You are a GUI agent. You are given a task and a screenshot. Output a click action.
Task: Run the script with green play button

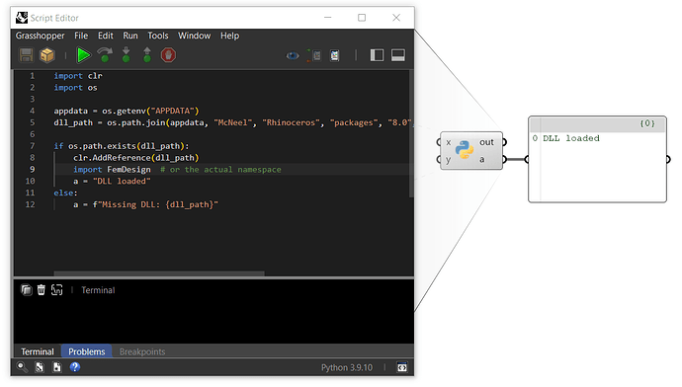(83, 55)
